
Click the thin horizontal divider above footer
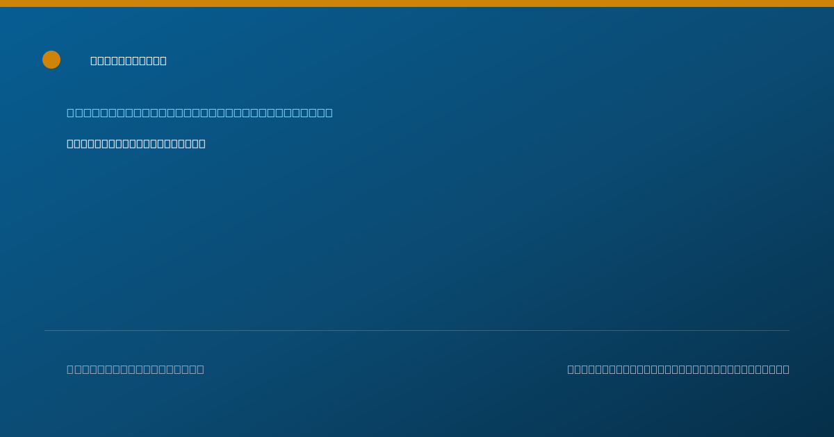(x=417, y=330)
